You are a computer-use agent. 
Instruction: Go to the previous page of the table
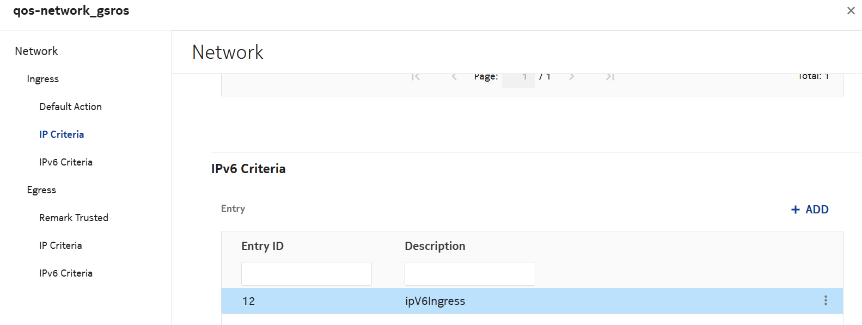454,77
